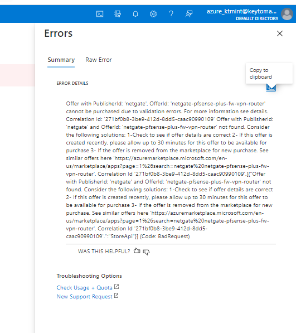This screenshot has width=296, height=333.
Task: Click the azure_ktmint account name
Action: pyautogui.click(x=241, y=11)
